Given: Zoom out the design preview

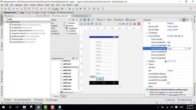Looking at the screenshot, I should pyautogui.click(x=120, y=24).
